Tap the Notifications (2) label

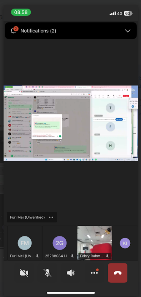[38, 31]
